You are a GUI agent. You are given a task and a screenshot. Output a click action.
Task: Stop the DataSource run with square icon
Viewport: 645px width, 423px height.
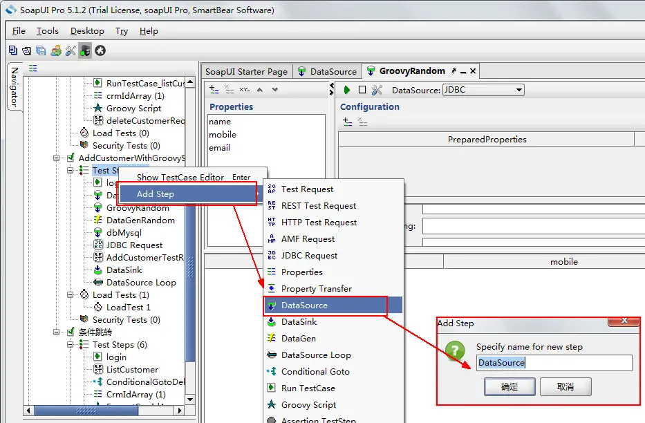point(362,90)
